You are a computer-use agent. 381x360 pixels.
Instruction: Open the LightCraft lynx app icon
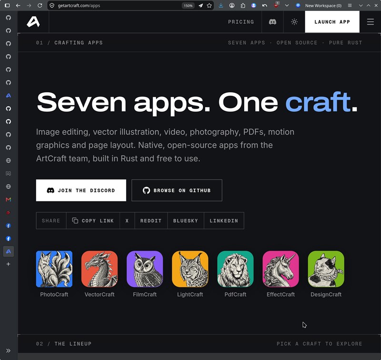click(190, 269)
